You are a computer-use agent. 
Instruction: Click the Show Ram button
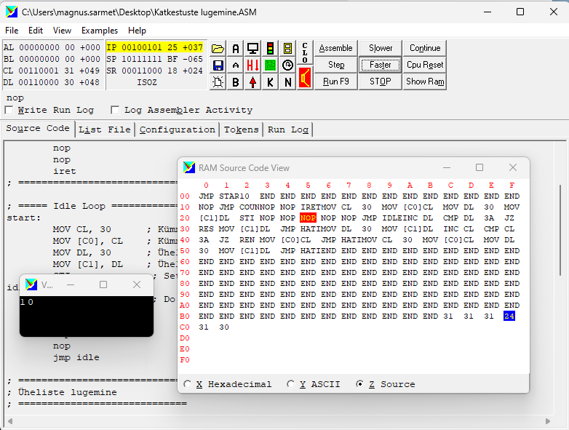pyautogui.click(x=425, y=81)
